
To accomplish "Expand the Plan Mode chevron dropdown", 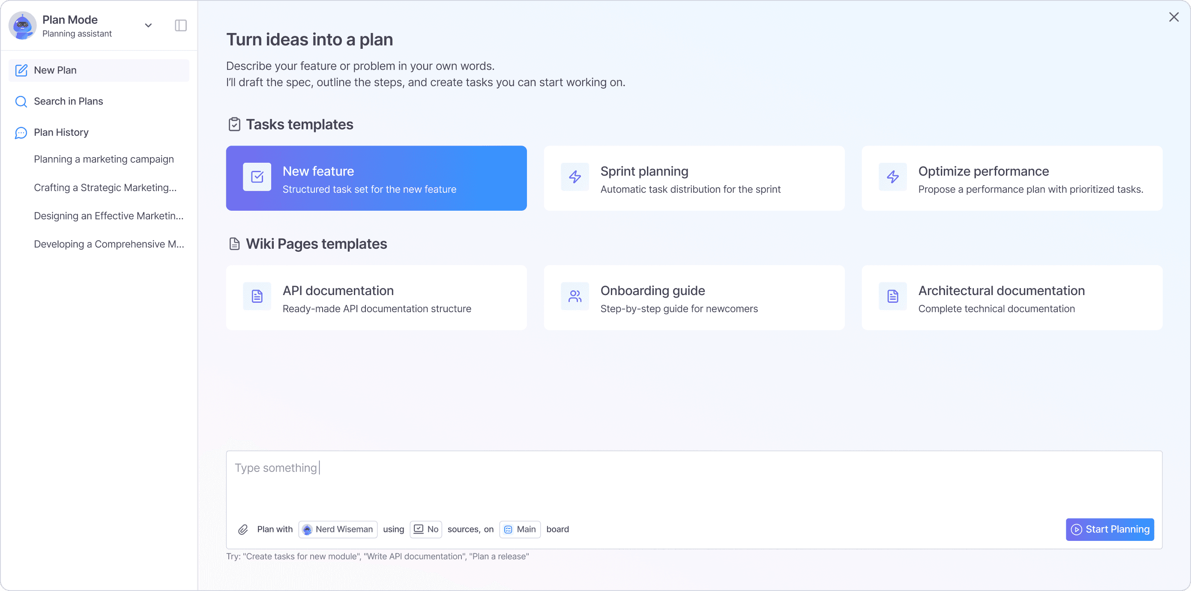I will coord(148,25).
